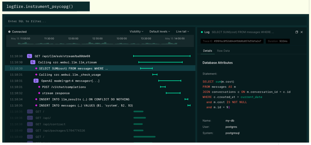Image resolution: width=311 pixels, height=145 pixels.
Task: Select the stream response row
Action: (100, 93)
